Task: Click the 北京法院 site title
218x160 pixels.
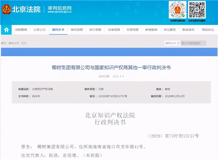Action: click(x=26, y=9)
